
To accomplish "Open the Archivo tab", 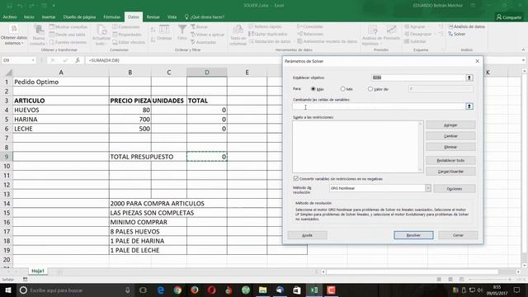I will click(x=10, y=16).
